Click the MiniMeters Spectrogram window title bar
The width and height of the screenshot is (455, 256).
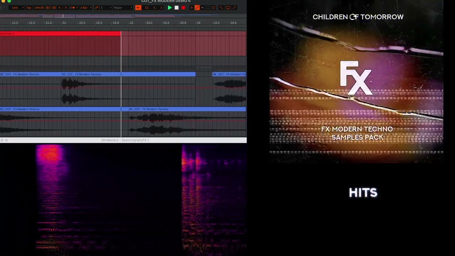point(123,140)
